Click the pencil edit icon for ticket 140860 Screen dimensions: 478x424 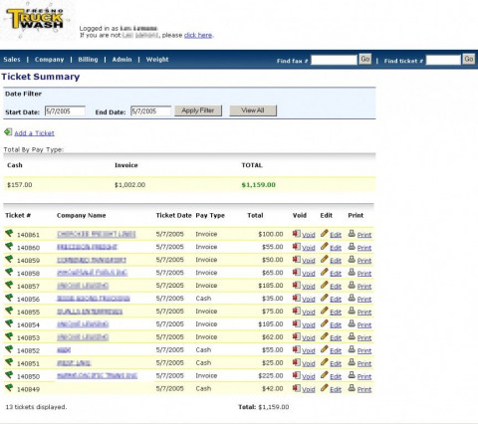tap(325, 247)
